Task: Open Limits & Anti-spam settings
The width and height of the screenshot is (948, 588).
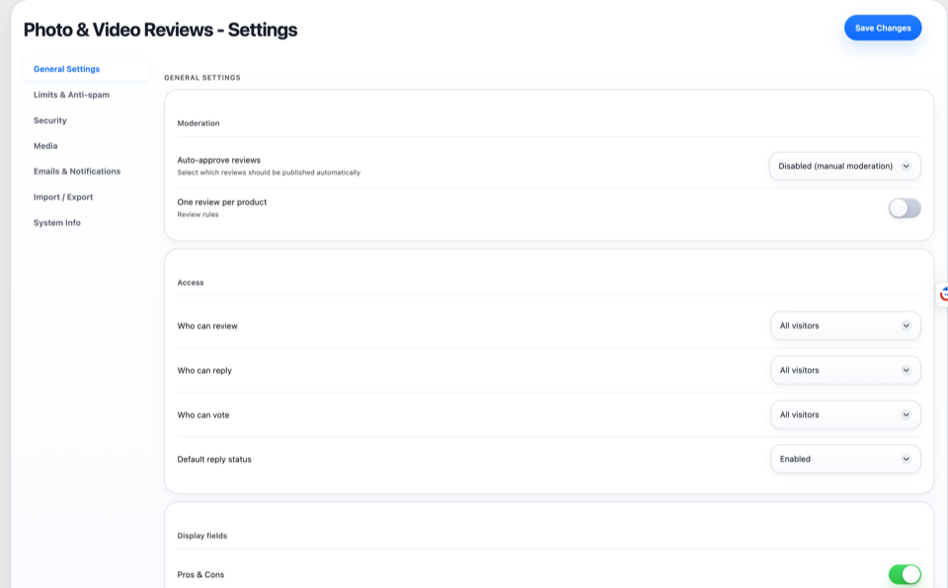Action: click(71, 95)
